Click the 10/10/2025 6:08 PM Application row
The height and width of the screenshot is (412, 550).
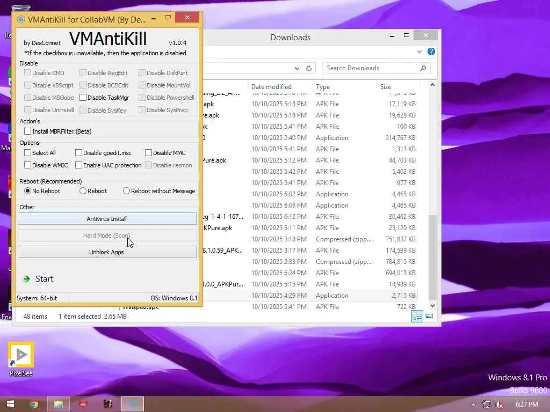coord(310,205)
